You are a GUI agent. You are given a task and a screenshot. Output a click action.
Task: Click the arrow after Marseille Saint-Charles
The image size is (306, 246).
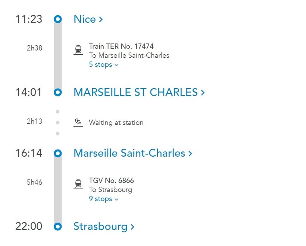pos(190,154)
